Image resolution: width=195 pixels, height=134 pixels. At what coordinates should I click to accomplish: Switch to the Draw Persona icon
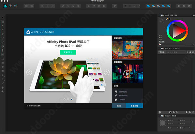tap(5, 6)
